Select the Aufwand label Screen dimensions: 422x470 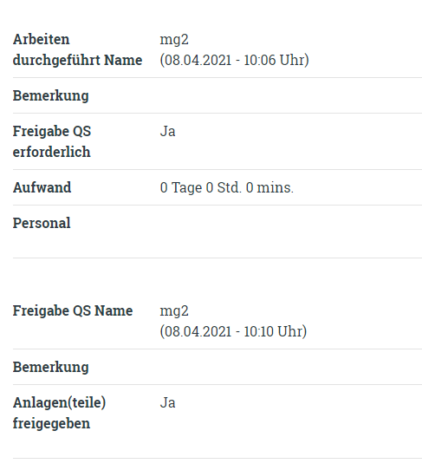(x=42, y=187)
